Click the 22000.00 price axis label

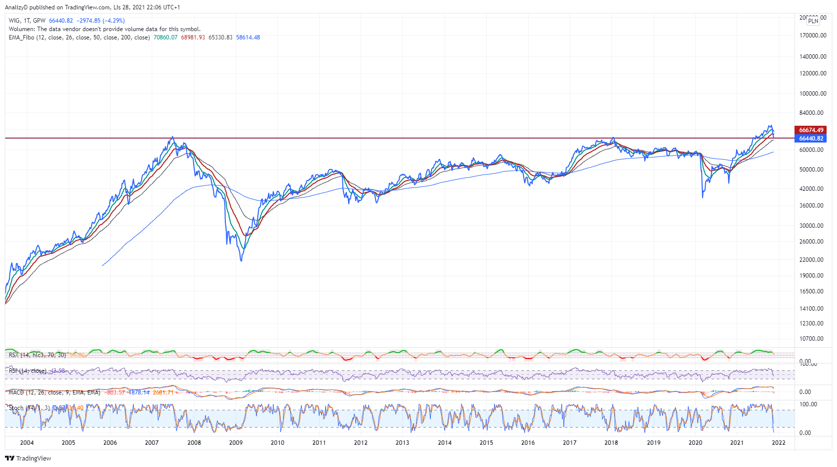coord(812,260)
